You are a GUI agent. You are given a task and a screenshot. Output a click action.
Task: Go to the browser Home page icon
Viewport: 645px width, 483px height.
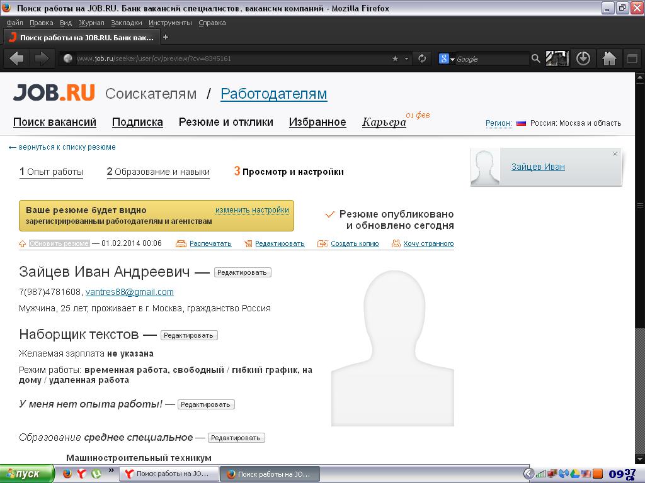pos(609,58)
